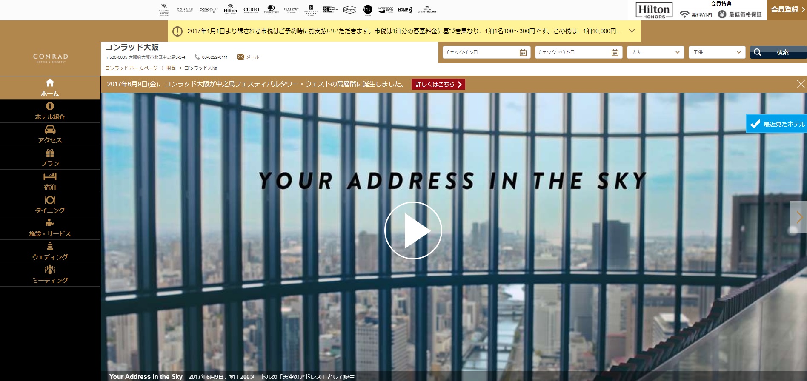
Task: Go to the next hero slide arrow
Action: [x=799, y=217]
